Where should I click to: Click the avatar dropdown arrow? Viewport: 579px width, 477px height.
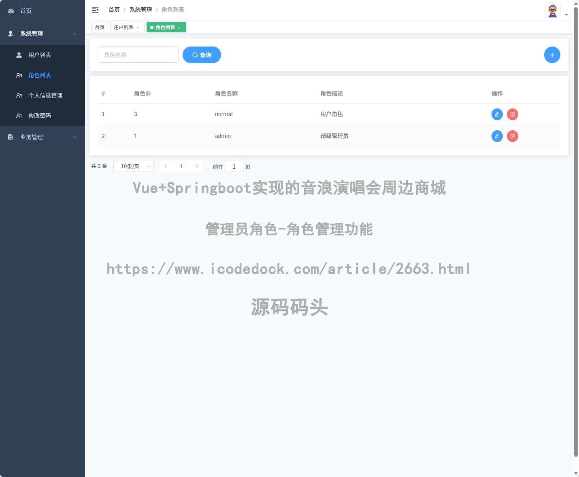[x=566, y=15]
